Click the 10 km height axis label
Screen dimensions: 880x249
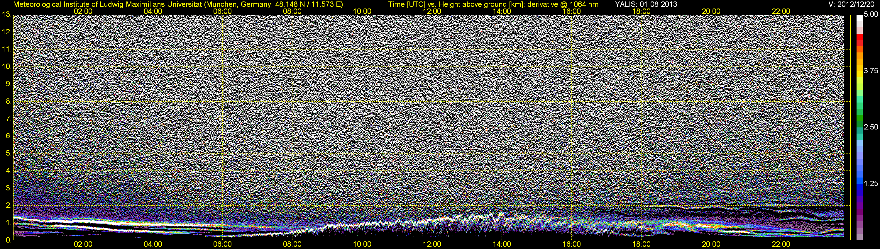[6, 66]
